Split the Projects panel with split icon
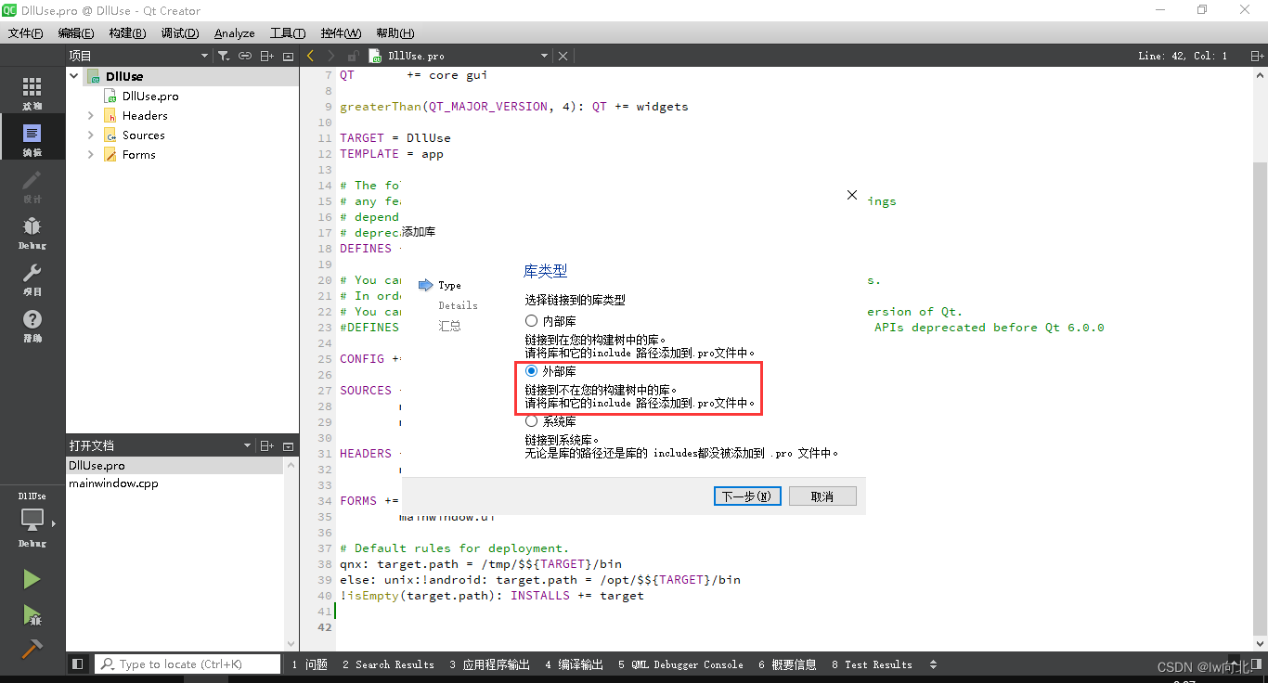Image resolution: width=1268 pixels, height=683 pixels. click(266, 56)
